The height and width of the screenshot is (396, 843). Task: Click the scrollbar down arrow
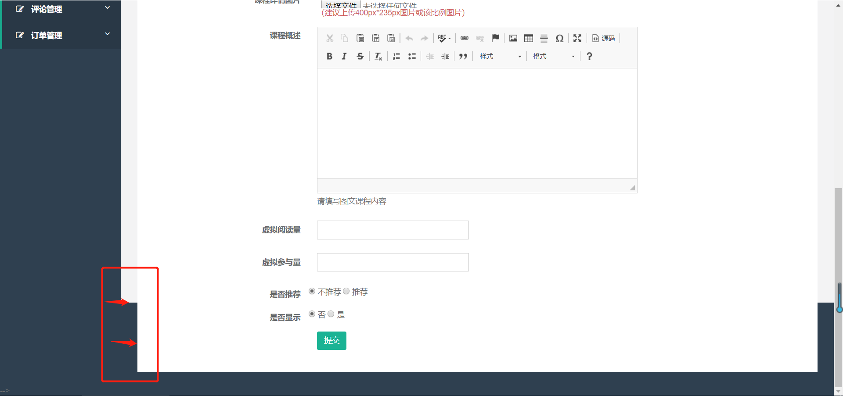pos(838,391)
